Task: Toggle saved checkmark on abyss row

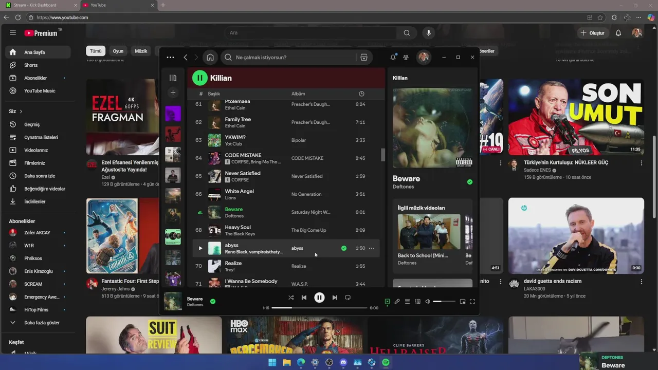Action: 344,248
